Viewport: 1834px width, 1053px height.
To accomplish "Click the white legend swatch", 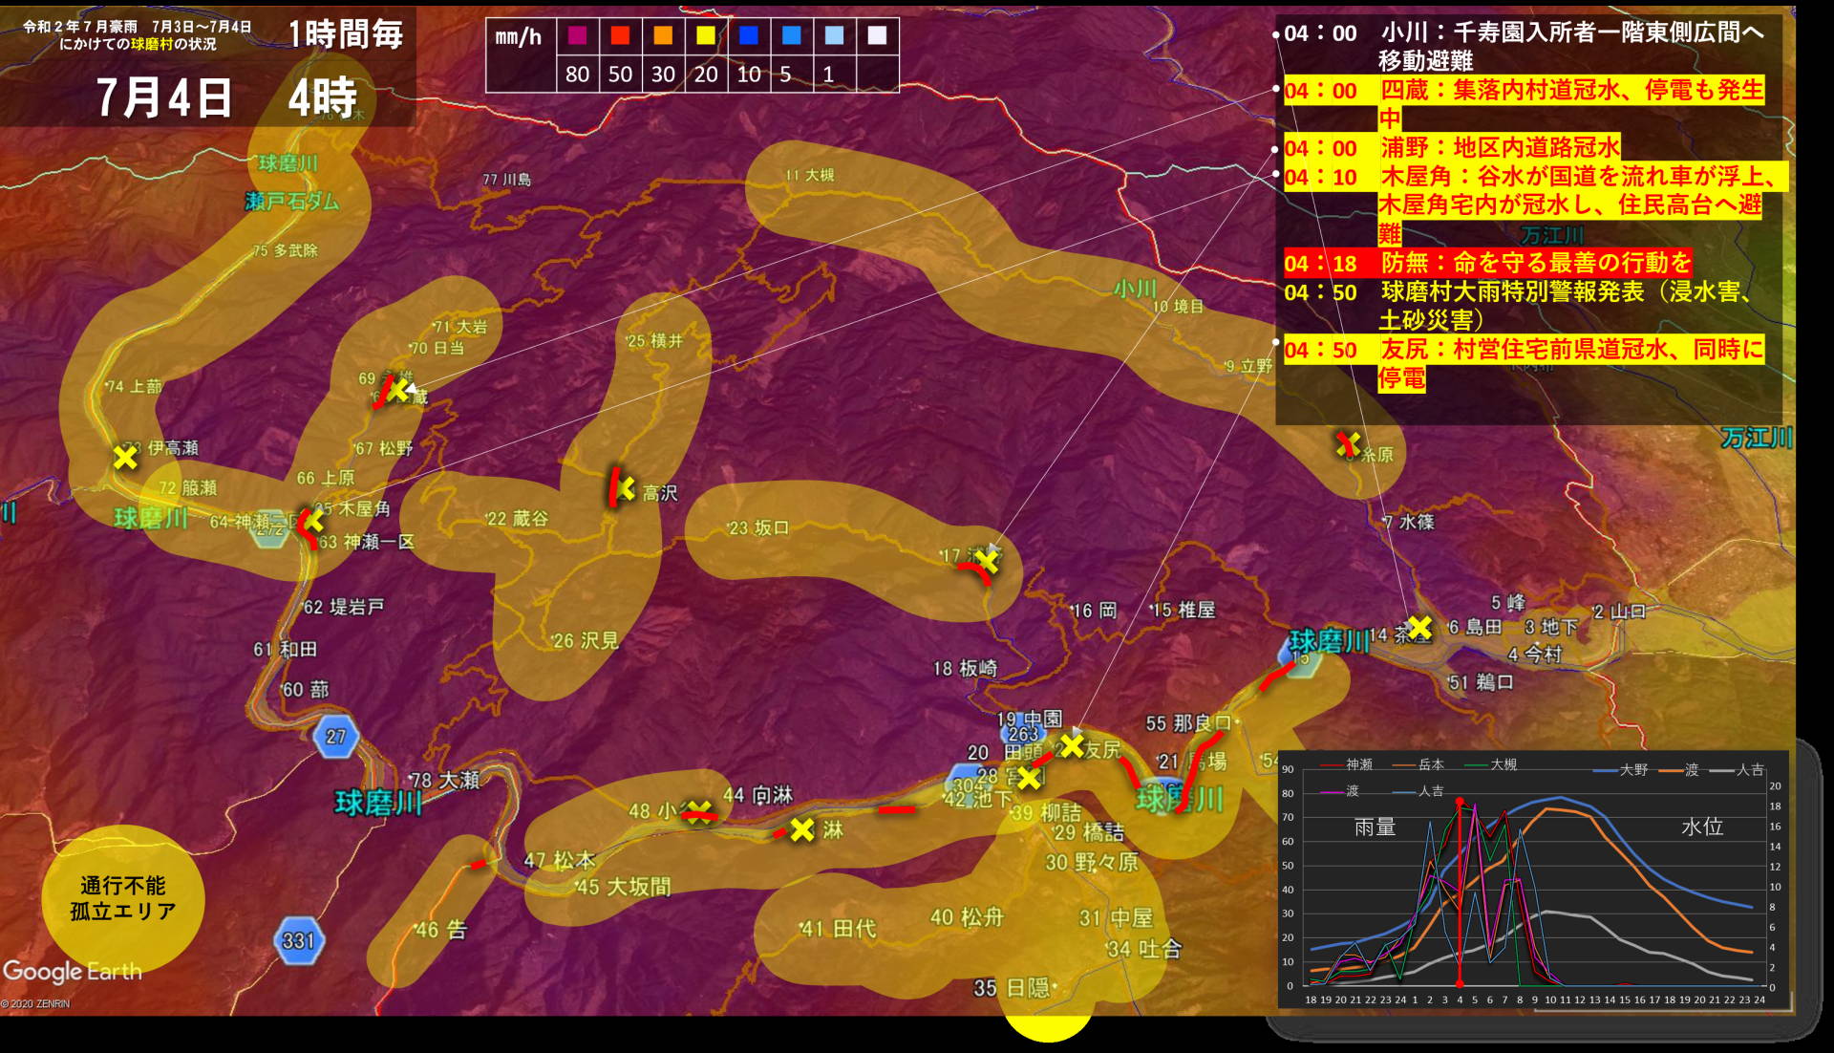I will pyautogui.click(x=877, y=35).
